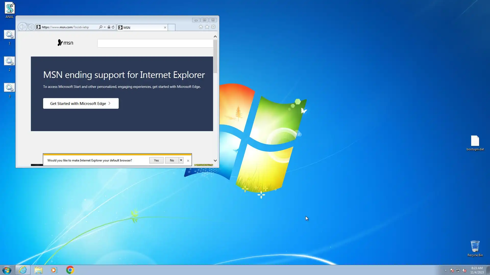Click Yes on default browser prompt
The height and width of the screenshot is (275, 490).
[x=156, y=160]
